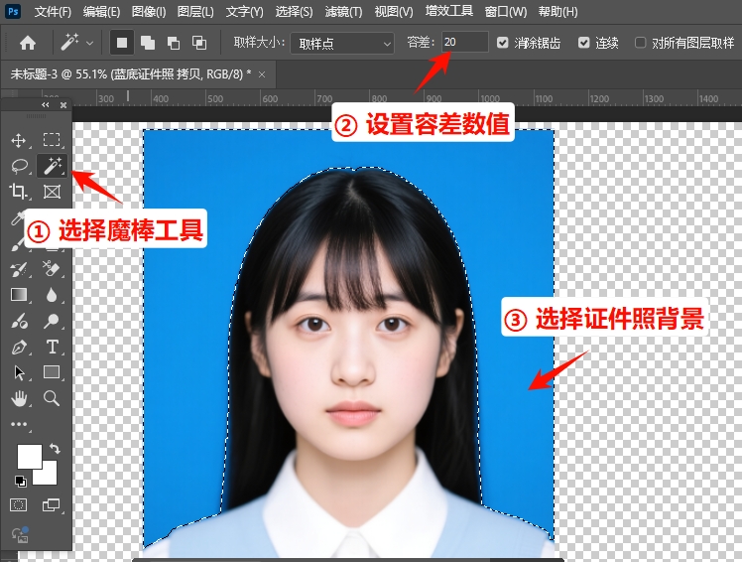The height and width of the screenshot is (562, 742).
Task: Toggle Quick Mask mode
Action: (x=19, y=505)
